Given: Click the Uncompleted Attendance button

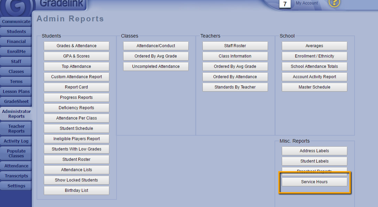Looking at the screenshot, I should [x=156, y=66].
